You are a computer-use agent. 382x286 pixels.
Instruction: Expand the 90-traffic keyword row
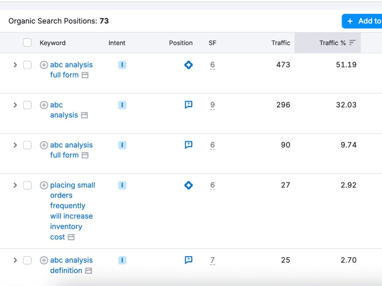tap(15, 145)
